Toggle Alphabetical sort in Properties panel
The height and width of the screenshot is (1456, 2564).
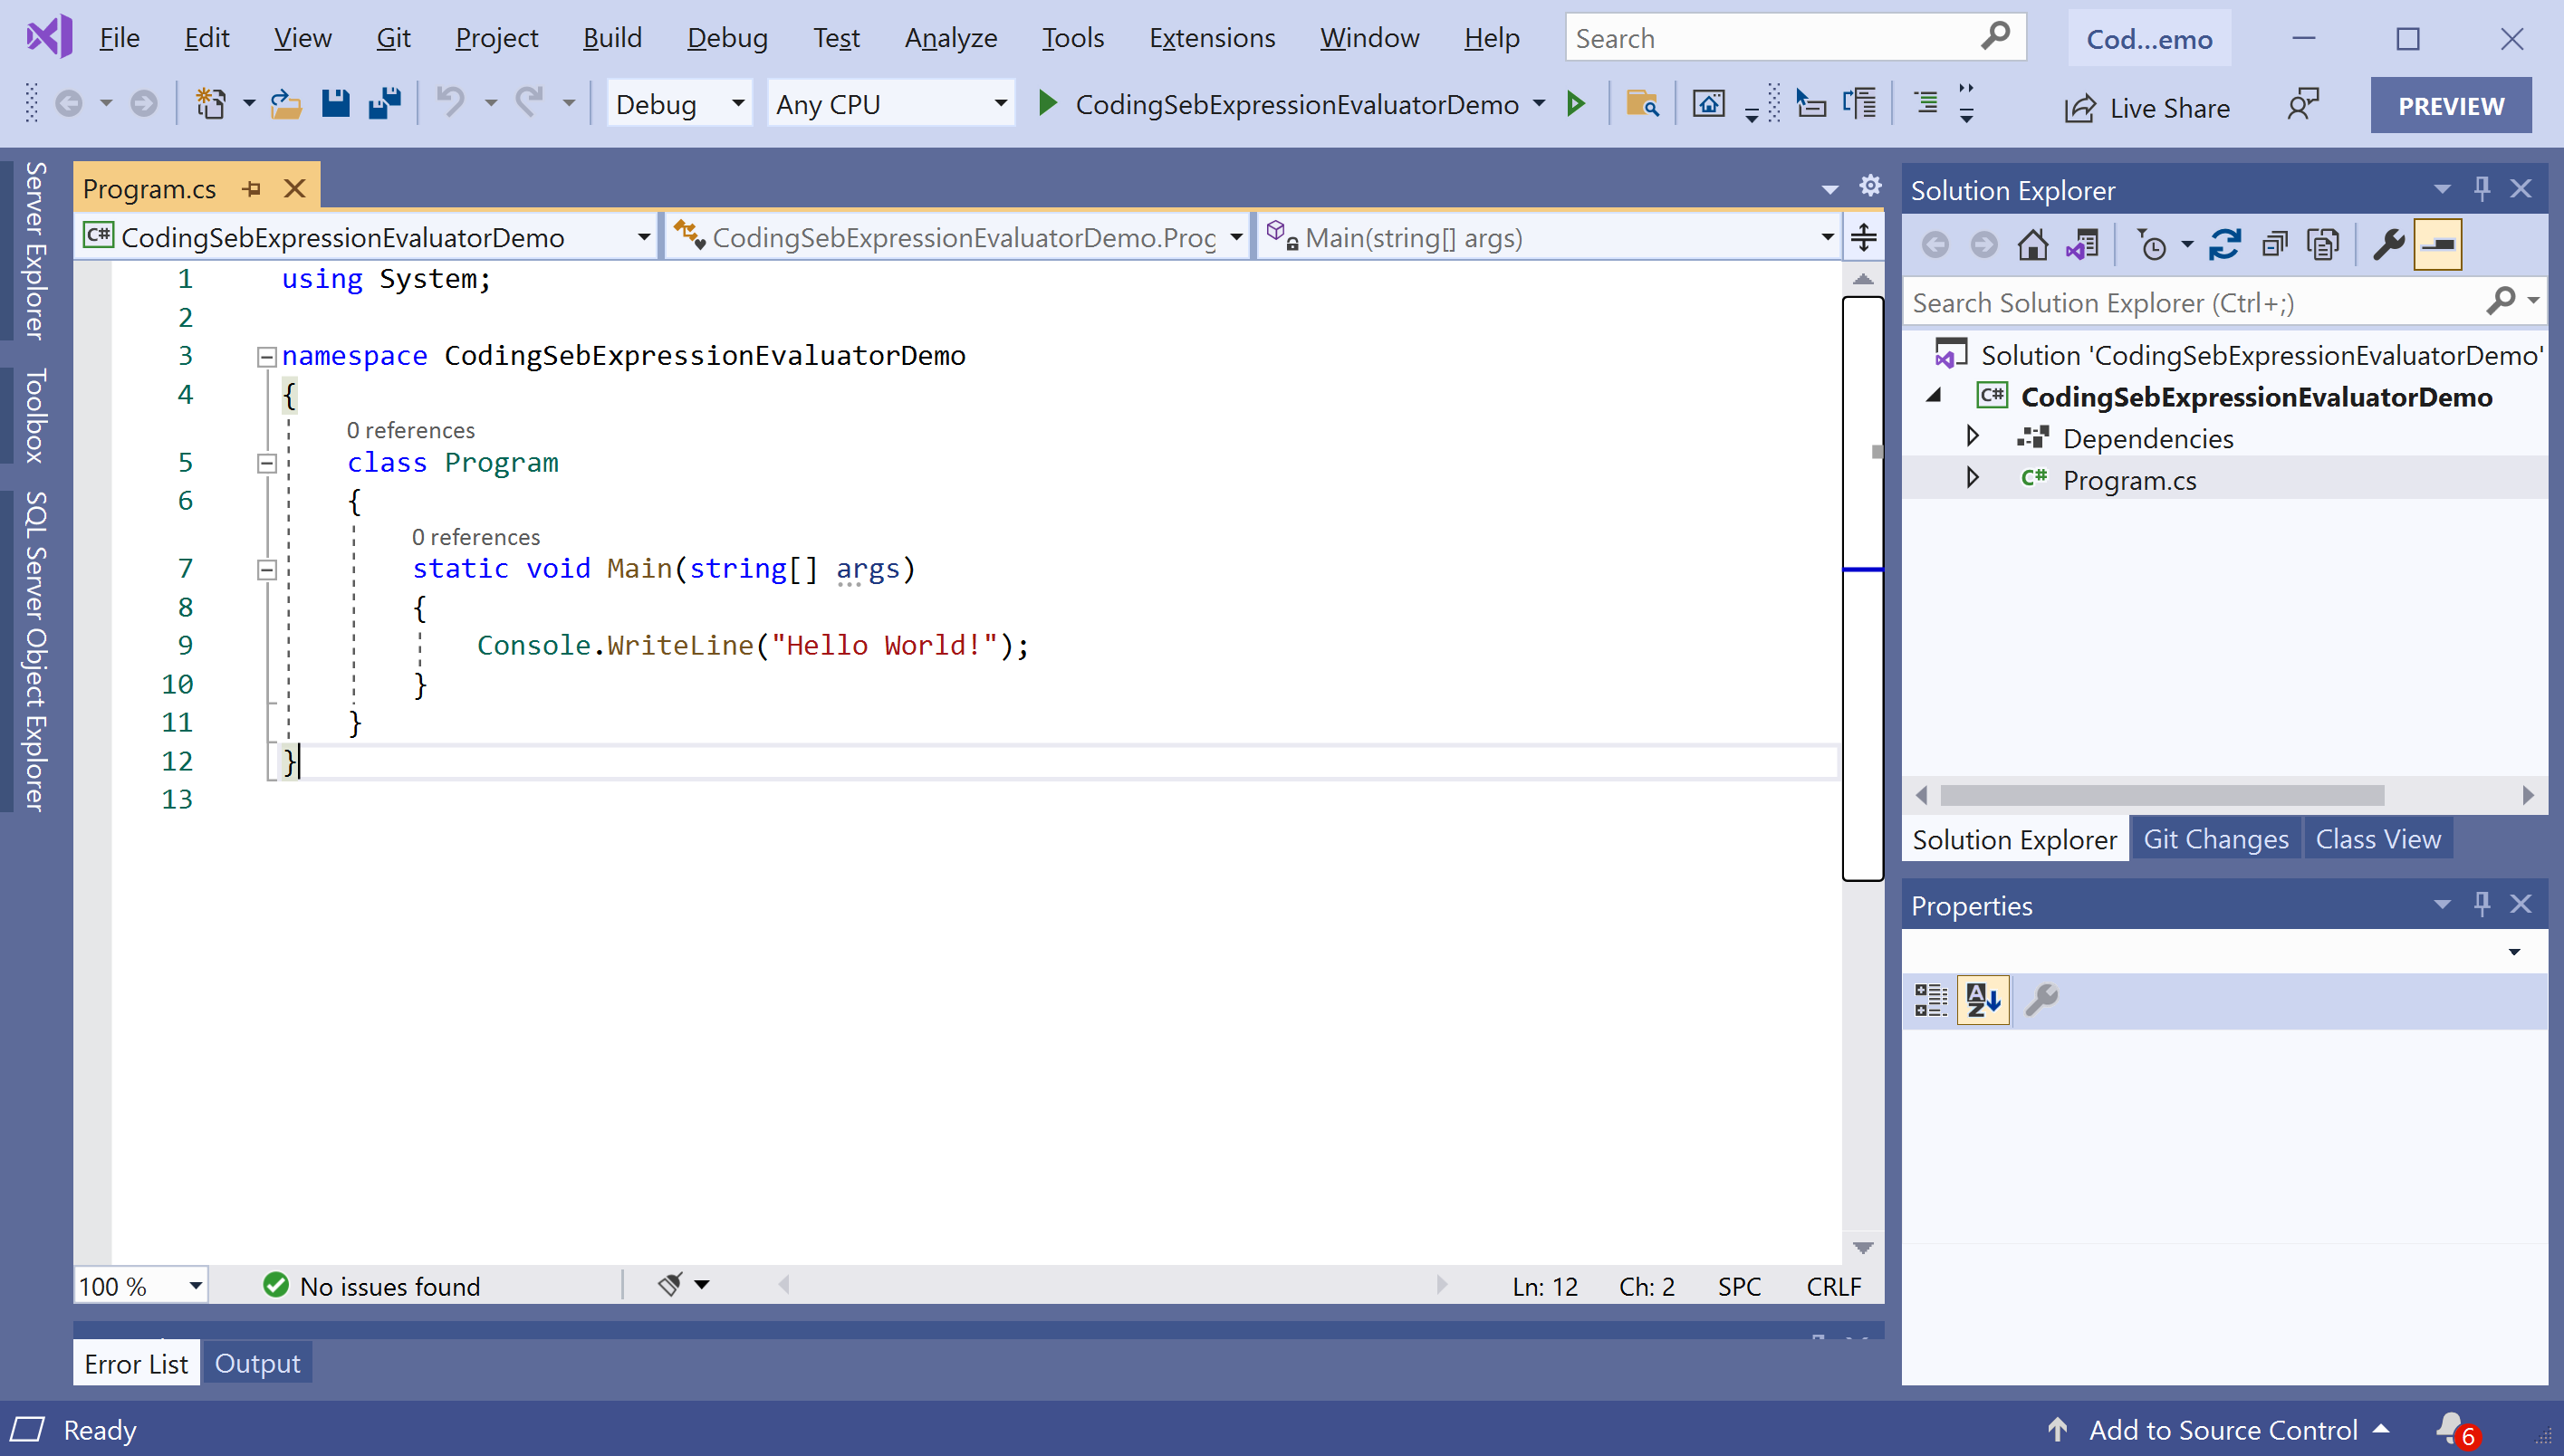coord(1982,999)
